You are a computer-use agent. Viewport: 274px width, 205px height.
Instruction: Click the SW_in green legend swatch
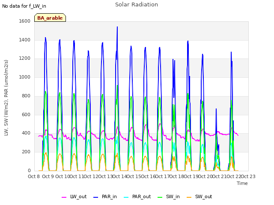[160, 197]
